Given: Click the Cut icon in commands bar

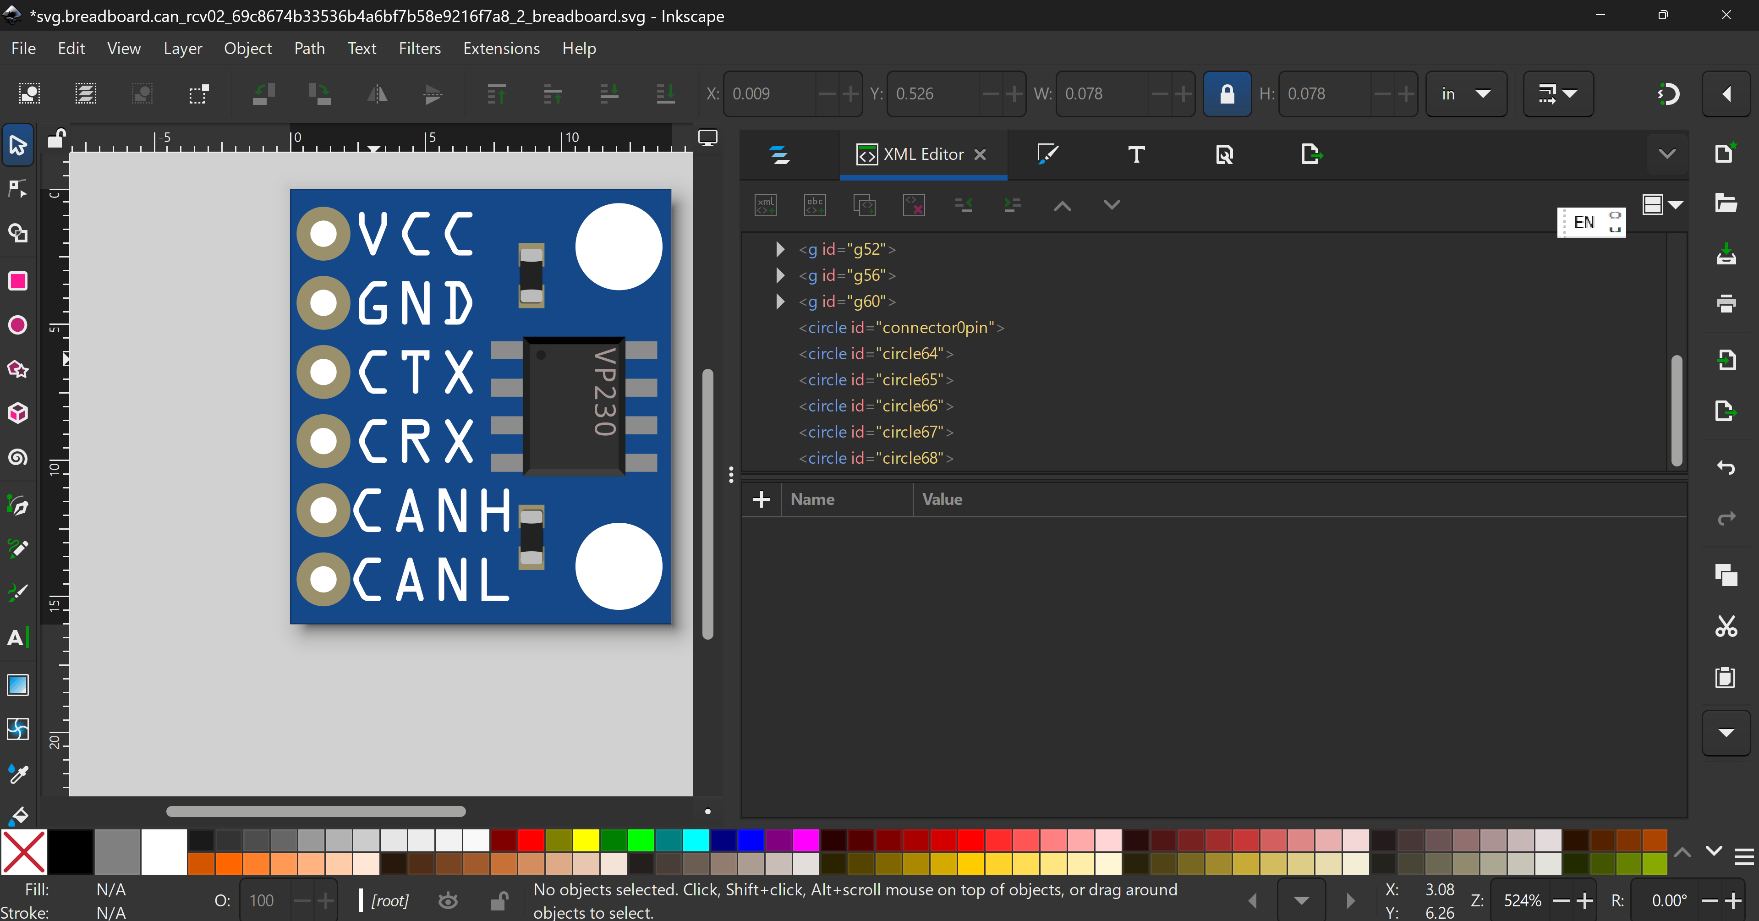Looking at the screenshot, I should (1726, 625).
